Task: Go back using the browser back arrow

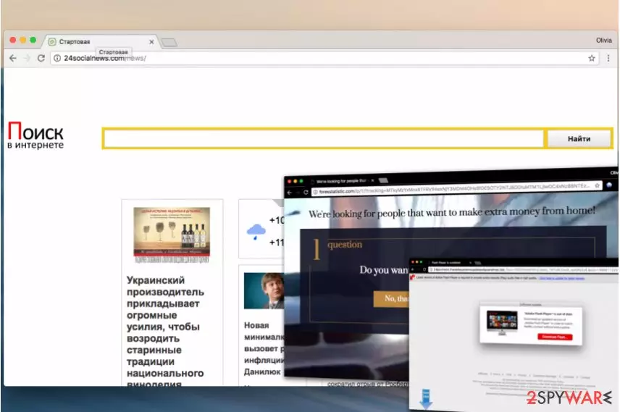Action: click(13, 58)
